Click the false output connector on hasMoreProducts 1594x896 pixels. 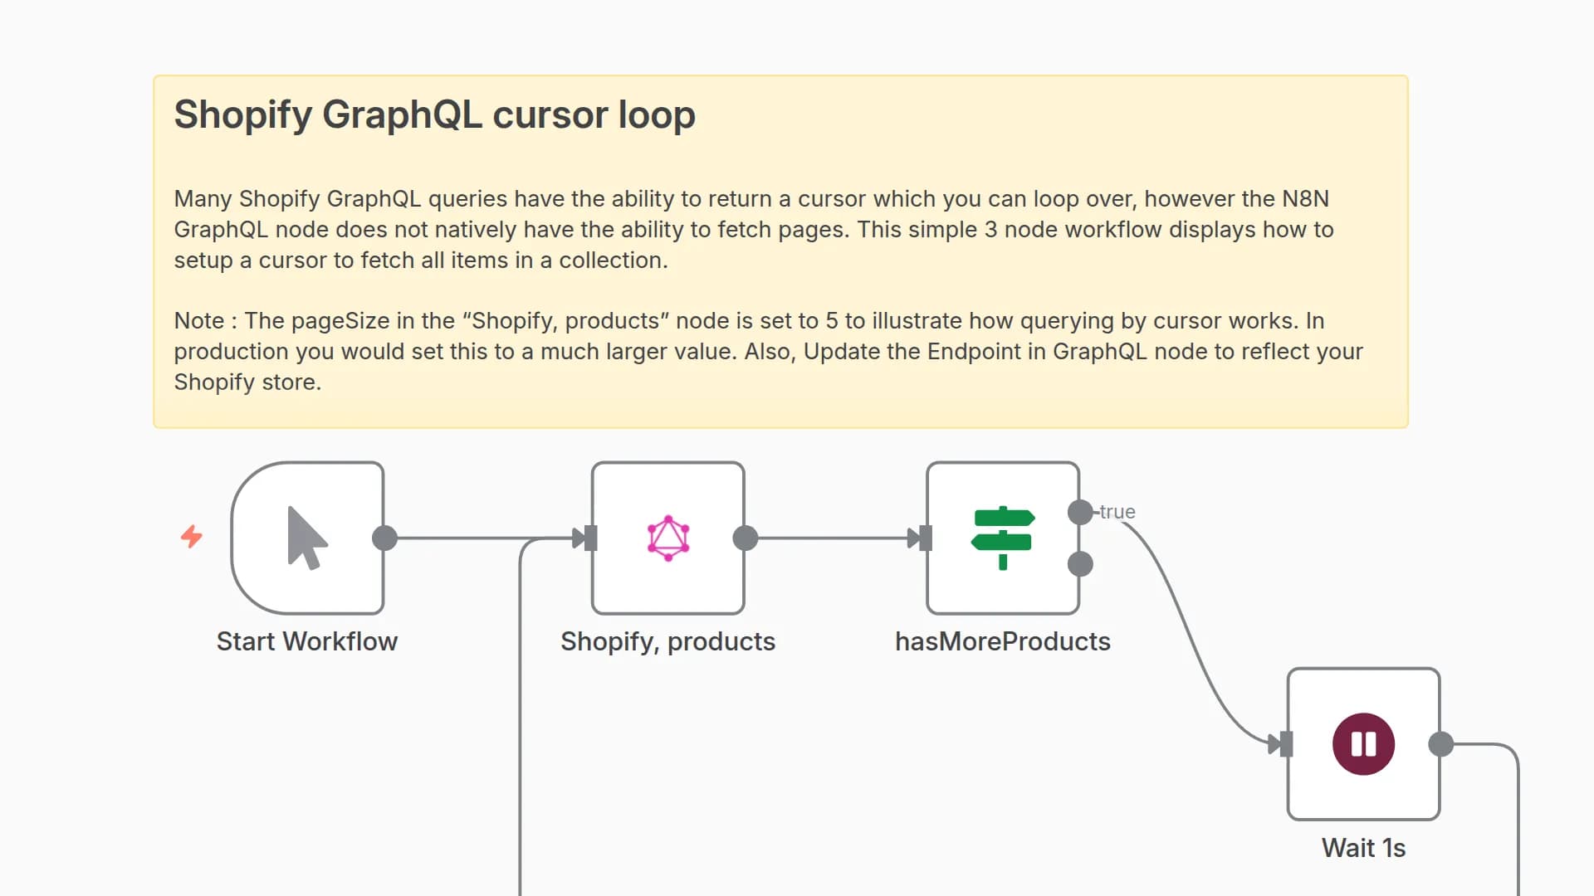pyautogui.click(x=1080, y=564)
